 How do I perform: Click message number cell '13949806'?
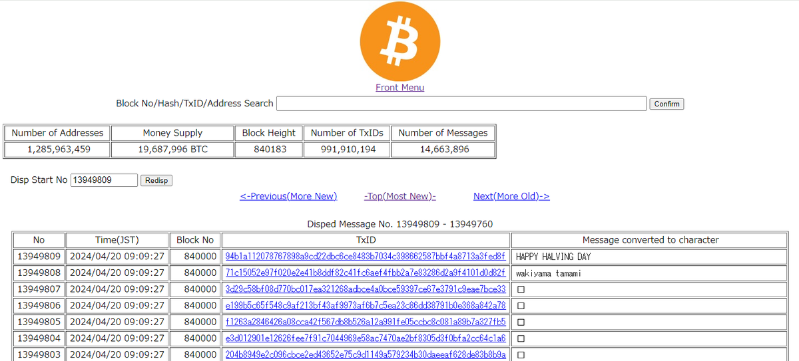pyautogui.click(x=39, y=306)
